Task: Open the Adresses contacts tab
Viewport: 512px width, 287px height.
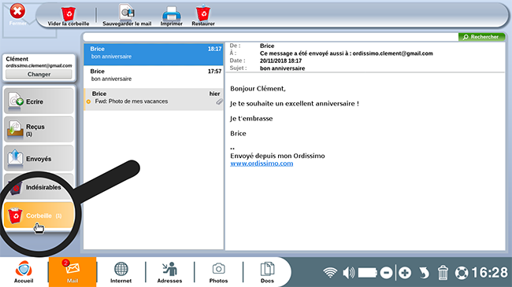Action: click(169, 272)
